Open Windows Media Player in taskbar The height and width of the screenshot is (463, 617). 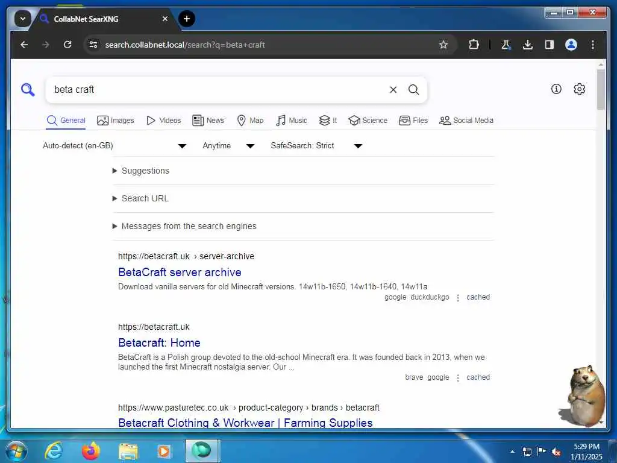[x=164, y=451]
